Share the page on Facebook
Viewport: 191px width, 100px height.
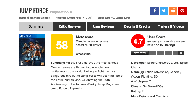(155, 11)
